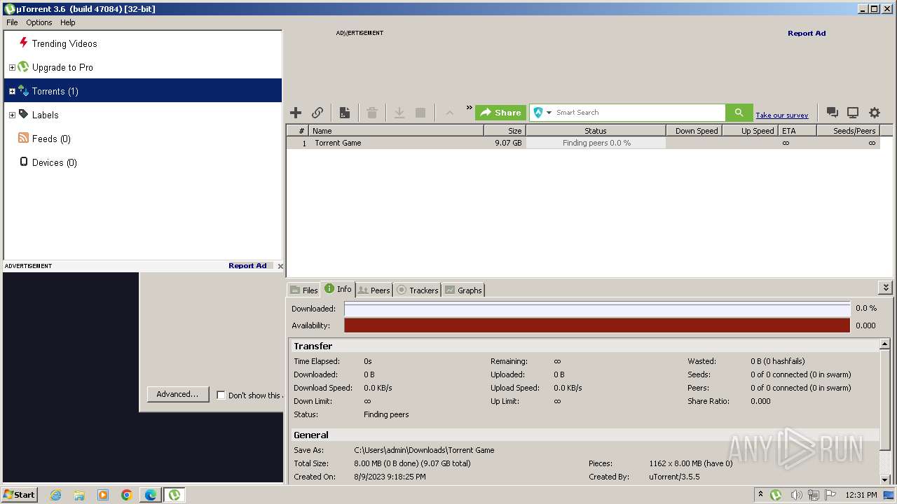Click the Remove torrent trash icon
The image size is (897, 504).
pyautogui.click(x=372, y=113)
